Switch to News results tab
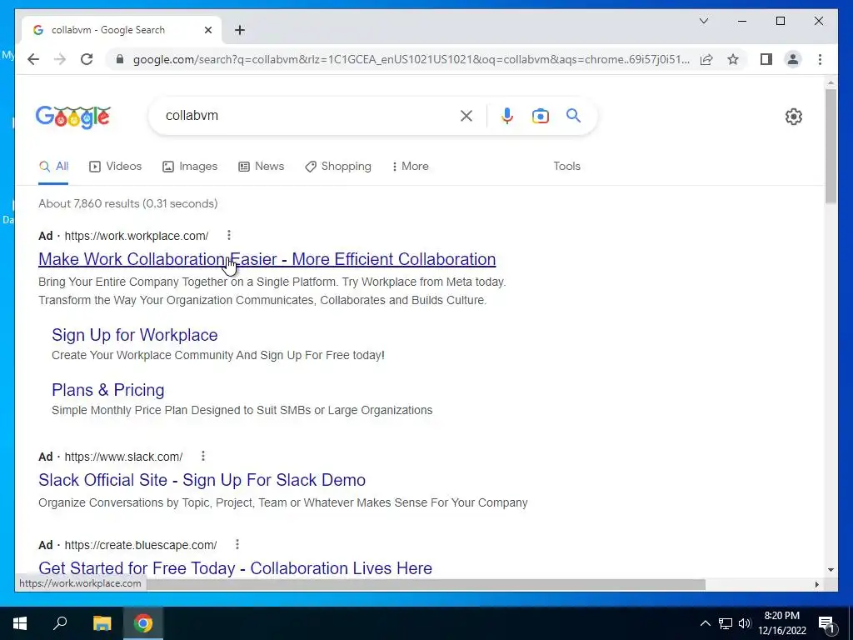853x640 pixels. click(261, 167)
